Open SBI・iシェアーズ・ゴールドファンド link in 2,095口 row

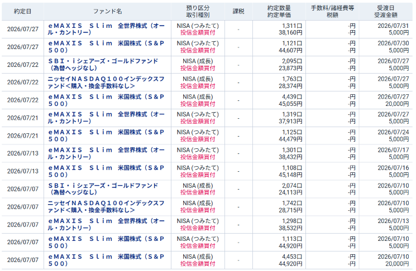pos(103,65)
